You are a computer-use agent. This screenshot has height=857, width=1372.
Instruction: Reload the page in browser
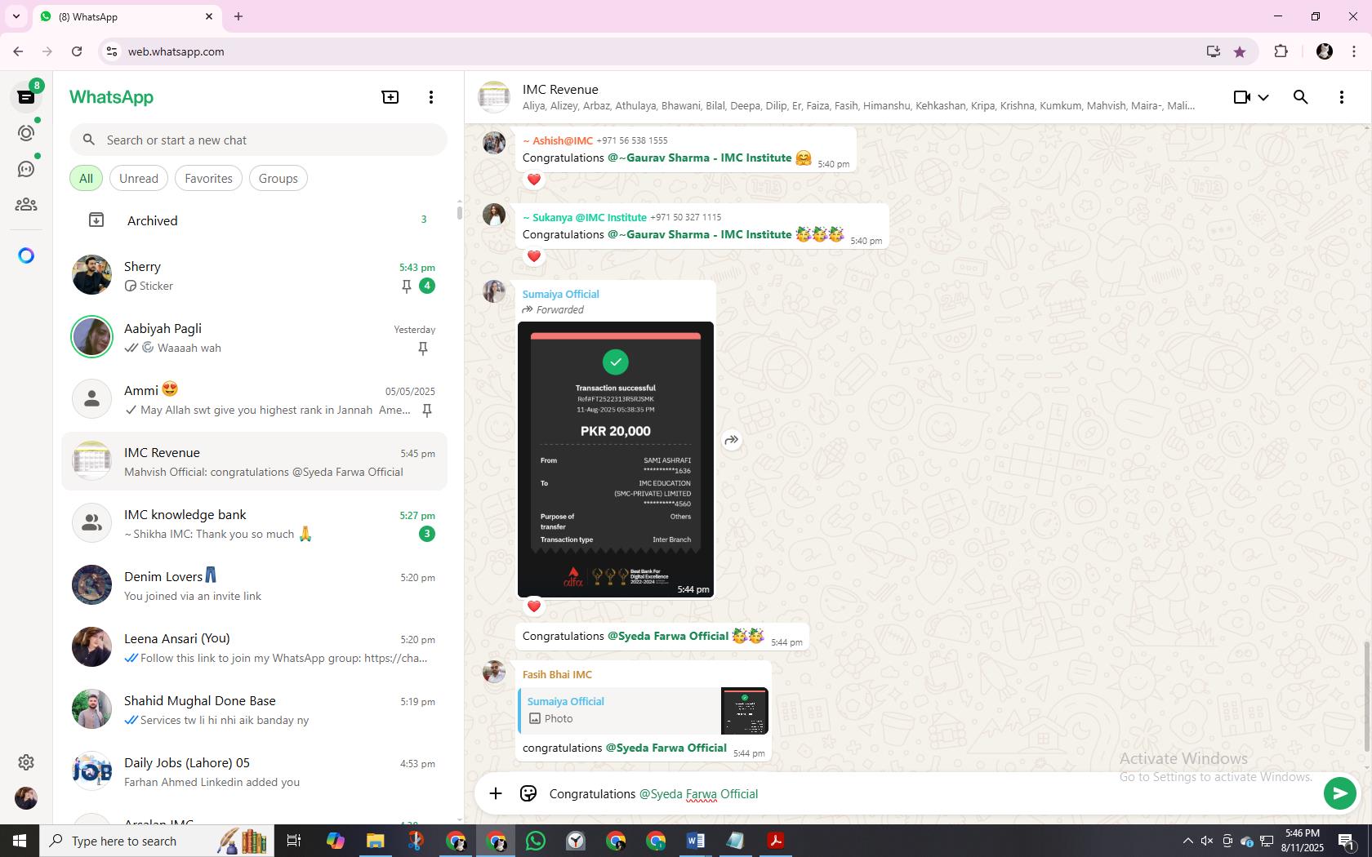(77, 51)
